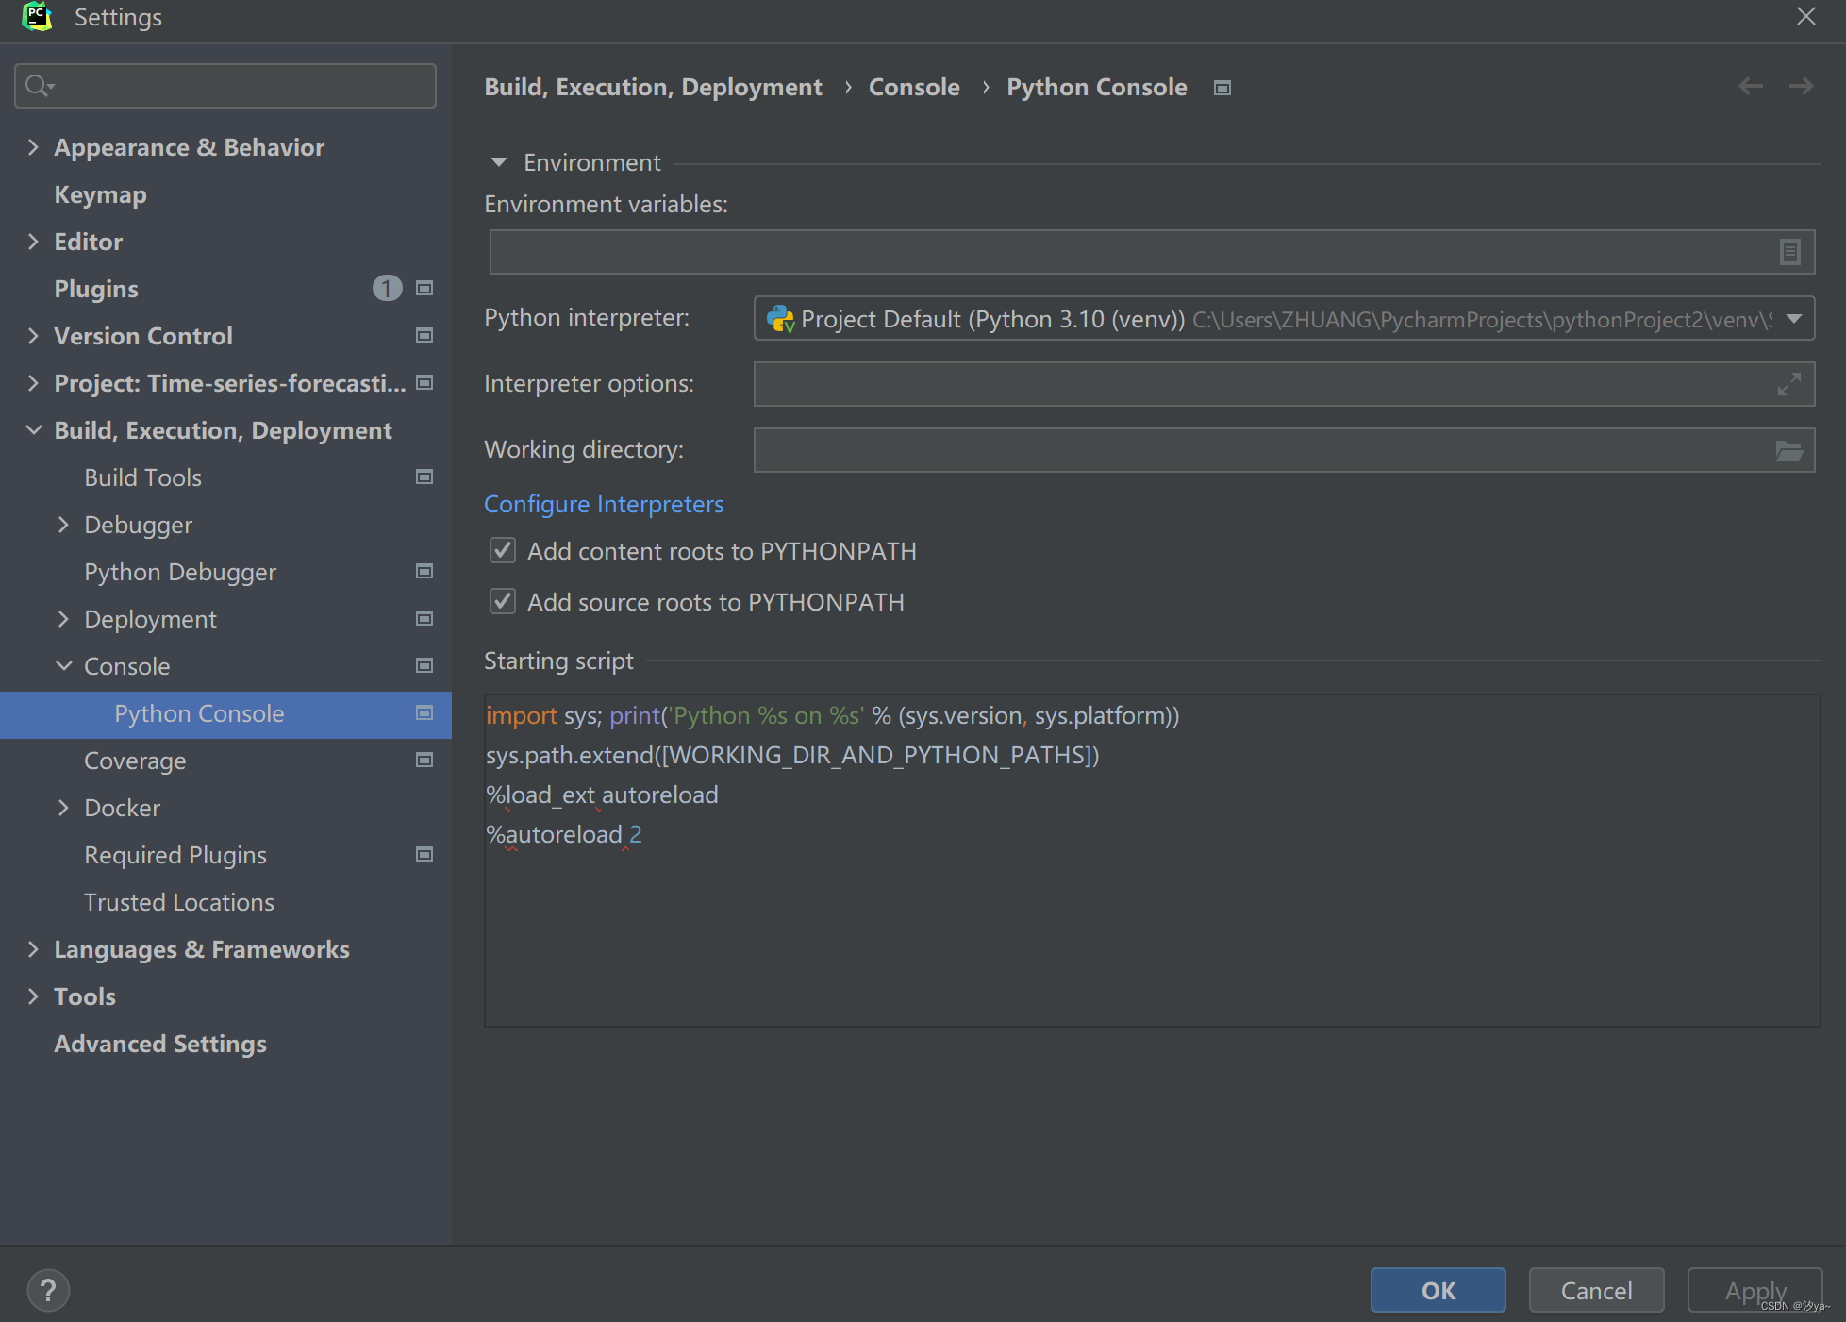Collapse the Environment section triangle

[499, 162]
